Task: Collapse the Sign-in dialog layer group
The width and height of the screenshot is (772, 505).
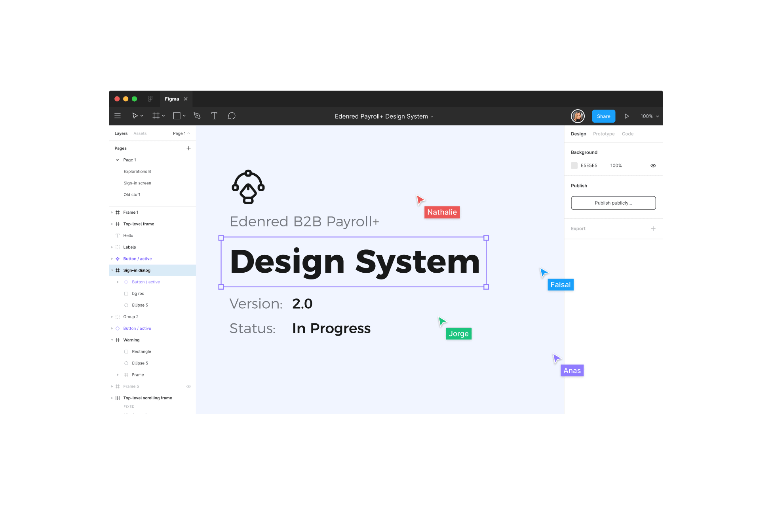Action: pyautogui.click(x=112, y=270)
